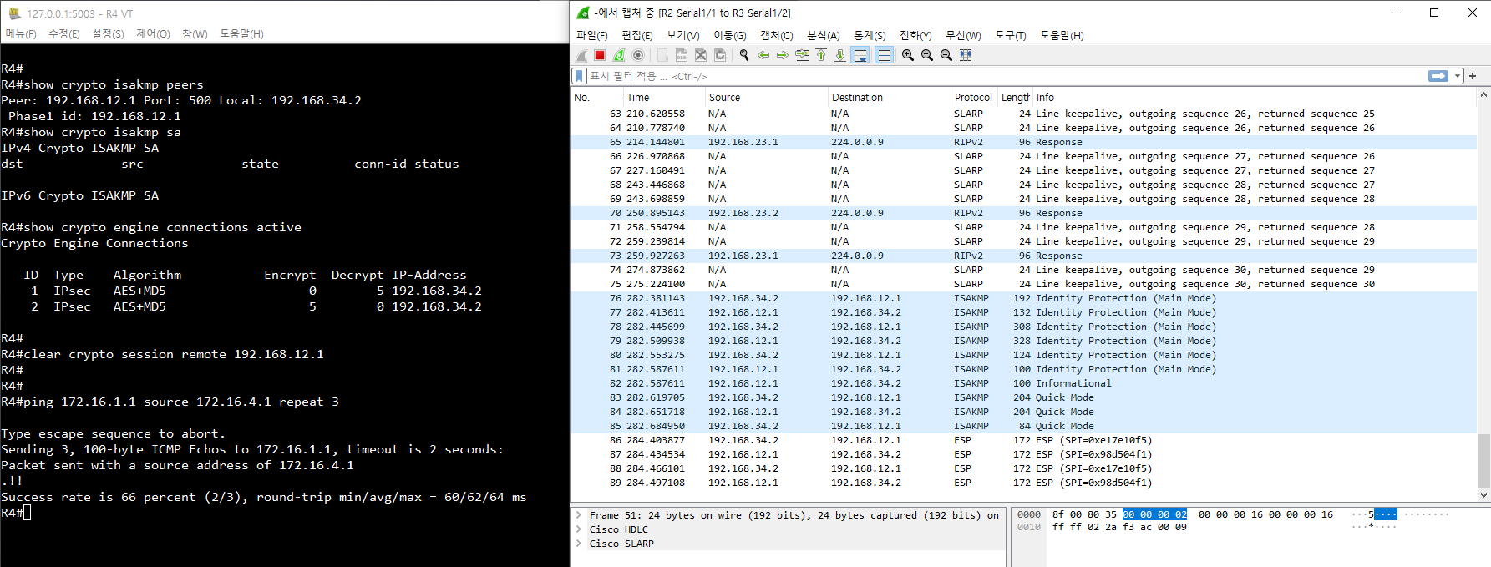Sort packets by Time column header
Viewport: 1491px width, 567px height.
pyautogui.click(x=664, y=98)
